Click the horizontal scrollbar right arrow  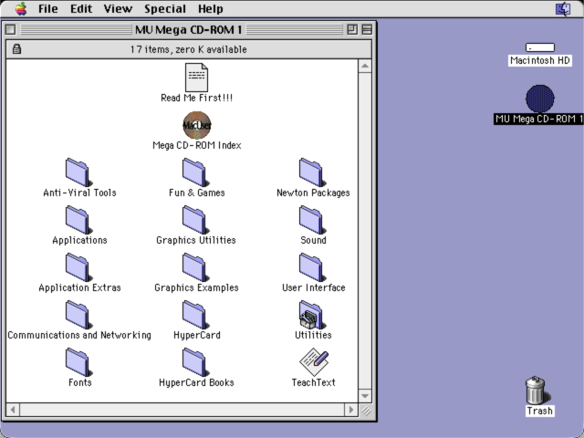(x=350, y=410)
